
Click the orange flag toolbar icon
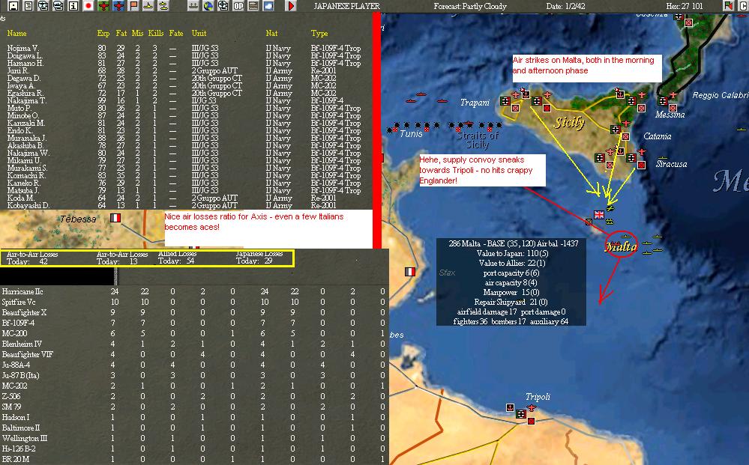click(133, 6)
